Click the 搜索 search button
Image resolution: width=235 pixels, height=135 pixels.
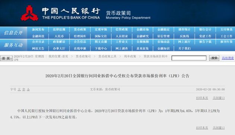pos(214,58)
